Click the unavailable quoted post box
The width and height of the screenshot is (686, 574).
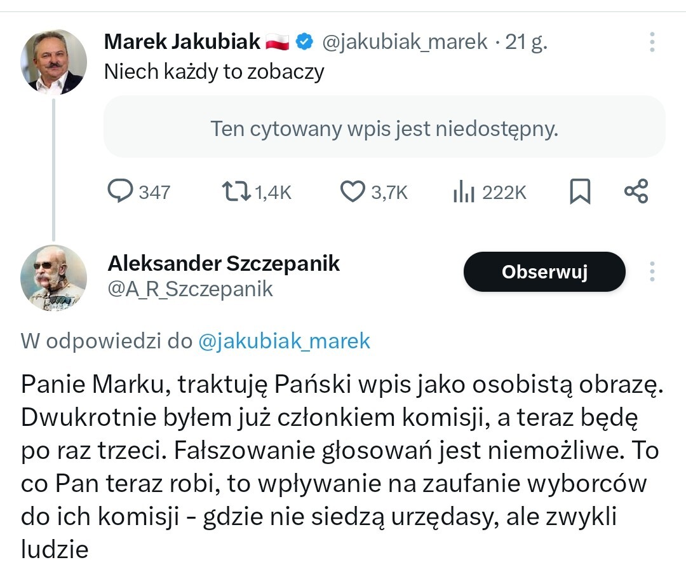384,129
